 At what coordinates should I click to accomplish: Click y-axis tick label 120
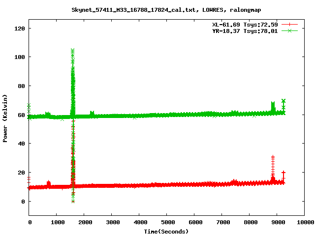pos(20,29)
